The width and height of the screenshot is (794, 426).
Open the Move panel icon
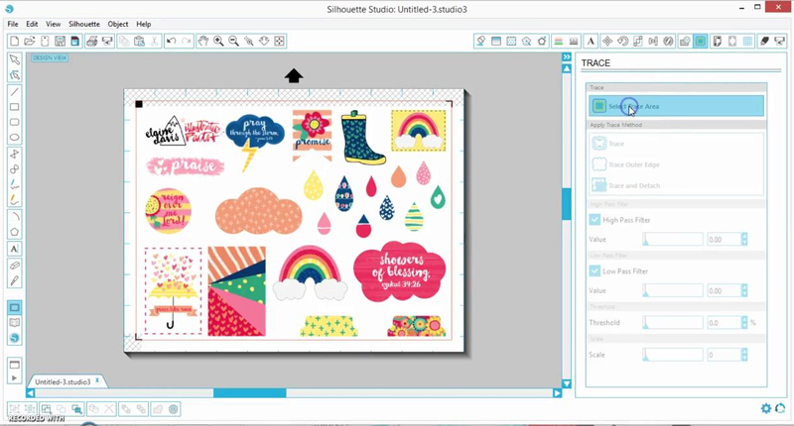[x=607, y=41]
